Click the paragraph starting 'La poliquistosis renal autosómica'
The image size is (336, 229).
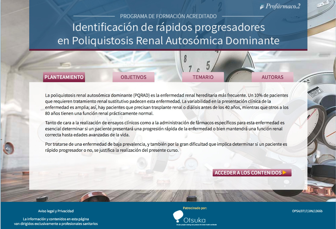[x=167, y=104]
